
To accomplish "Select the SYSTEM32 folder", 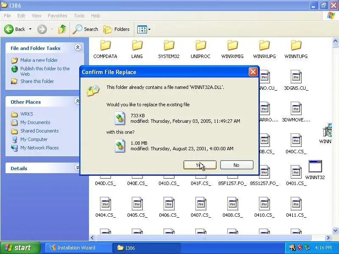I will pos(169,49).
